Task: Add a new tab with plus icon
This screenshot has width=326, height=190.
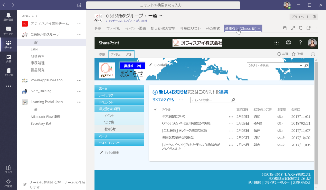Action: tap(268, 28)
